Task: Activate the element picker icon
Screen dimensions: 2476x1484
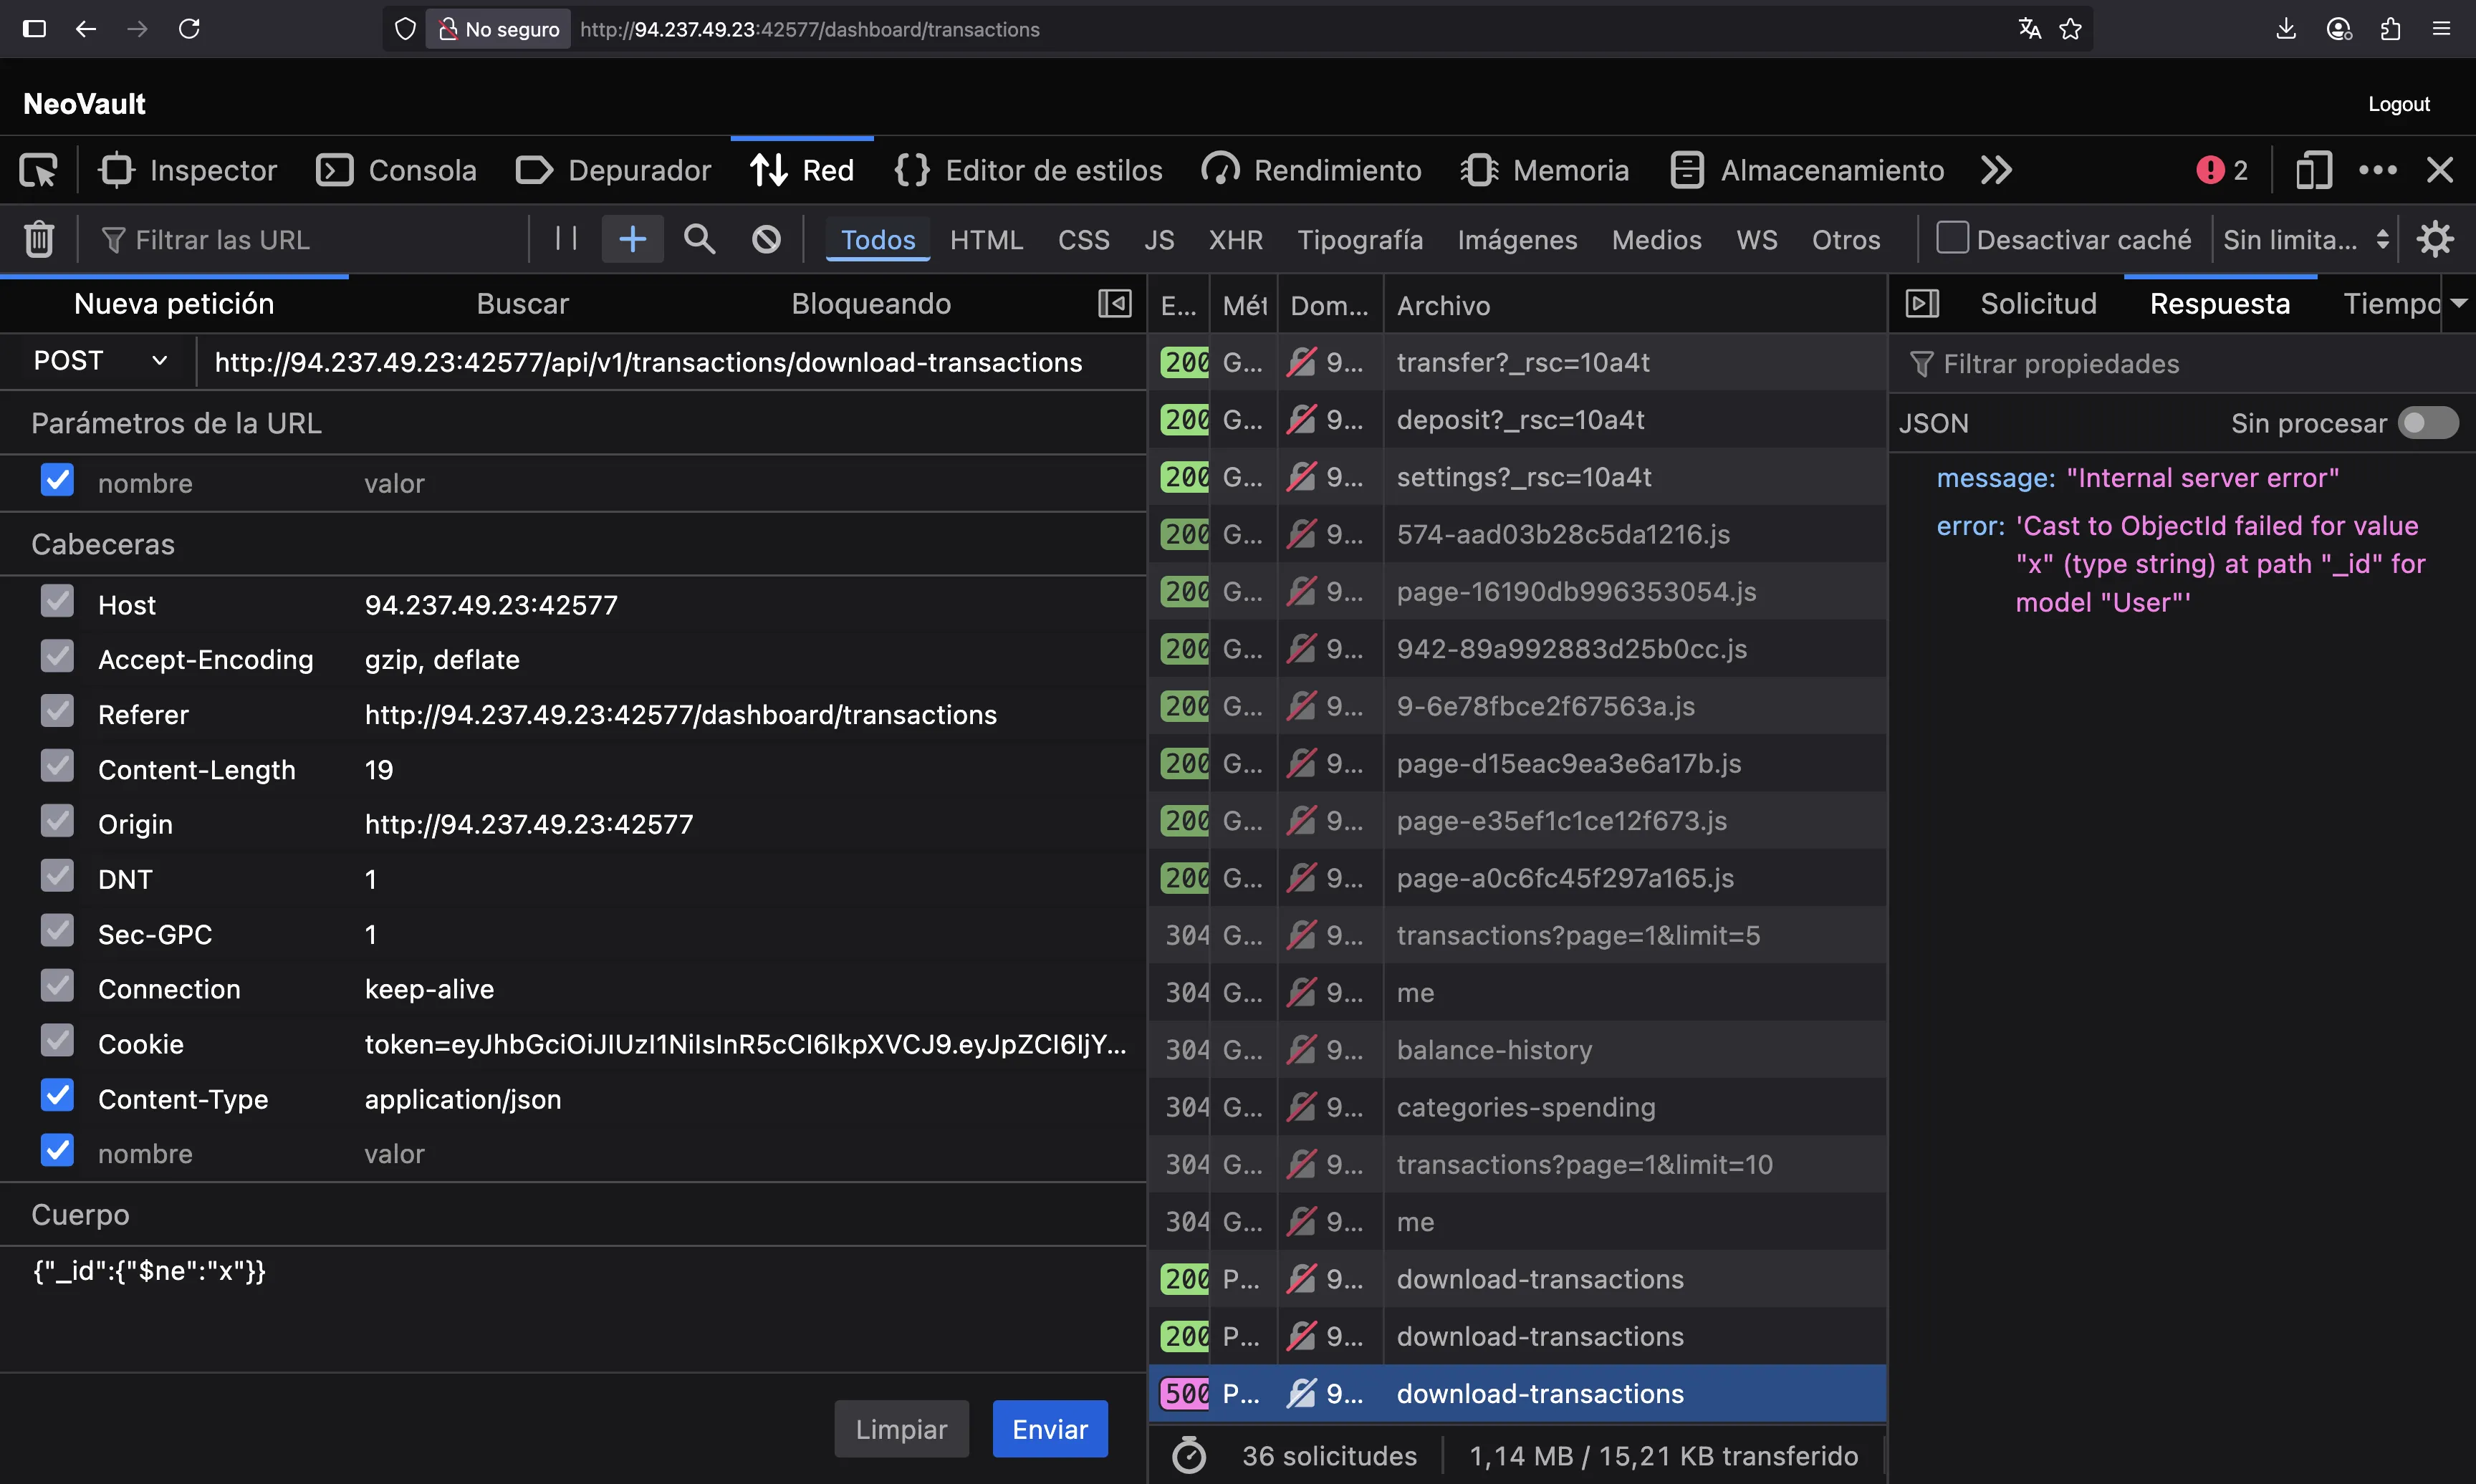Action: [x=39, y=171]
